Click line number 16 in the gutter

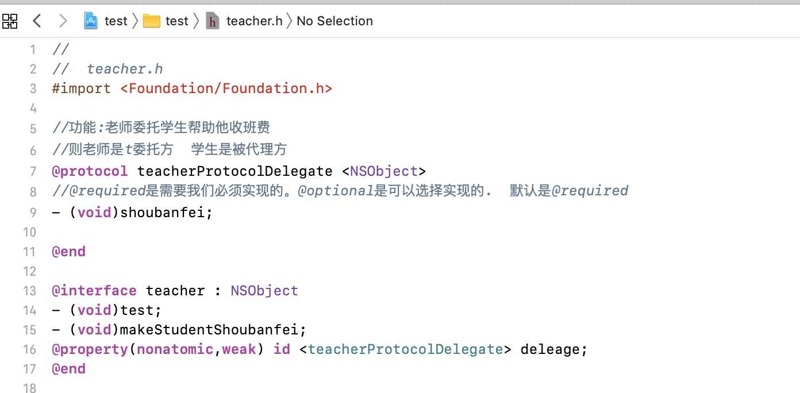pos(29,349)
